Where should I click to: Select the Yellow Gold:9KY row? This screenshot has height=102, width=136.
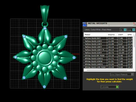pos(108,38)
